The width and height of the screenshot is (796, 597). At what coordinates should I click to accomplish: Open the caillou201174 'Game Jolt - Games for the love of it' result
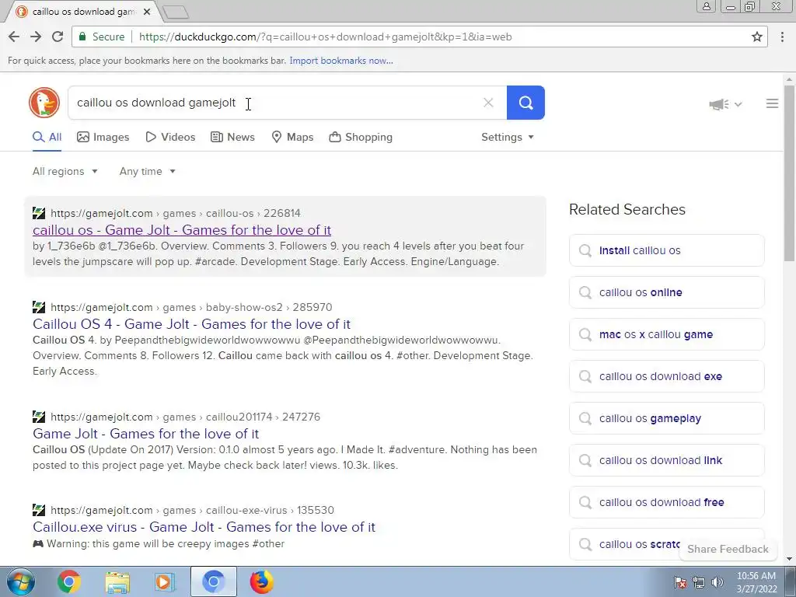click(145, 434)
